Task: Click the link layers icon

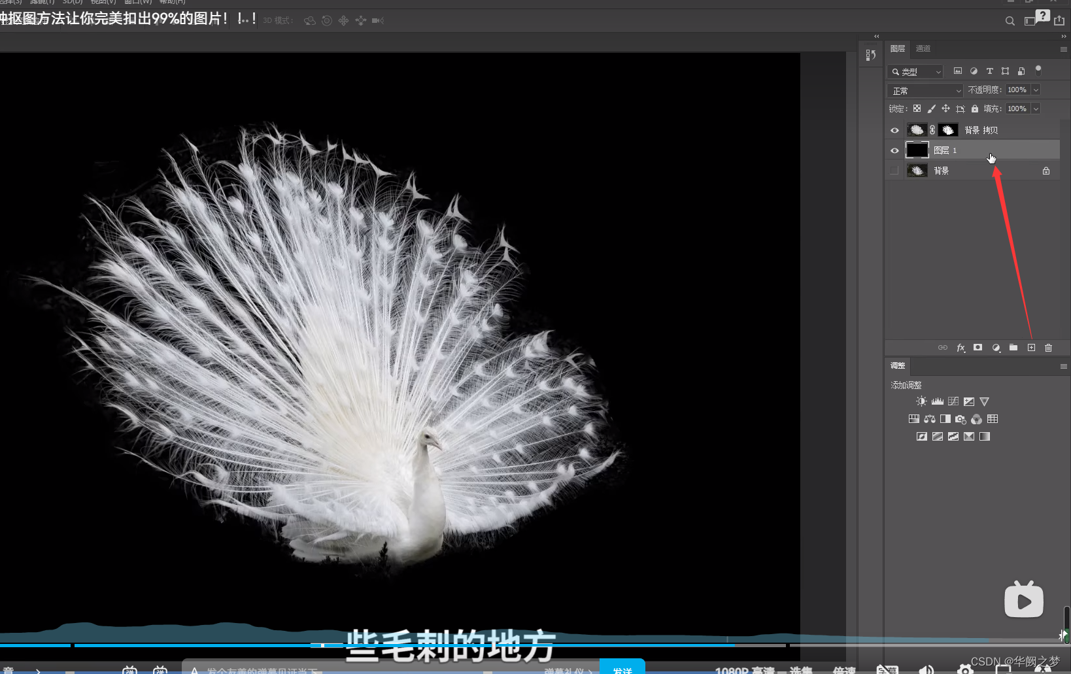Action: click(942, 347)
